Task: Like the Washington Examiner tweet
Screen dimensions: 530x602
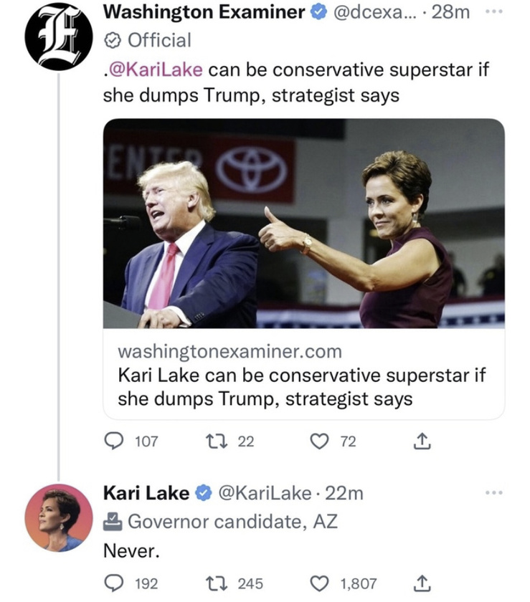Action: click(x=320, y=442)
